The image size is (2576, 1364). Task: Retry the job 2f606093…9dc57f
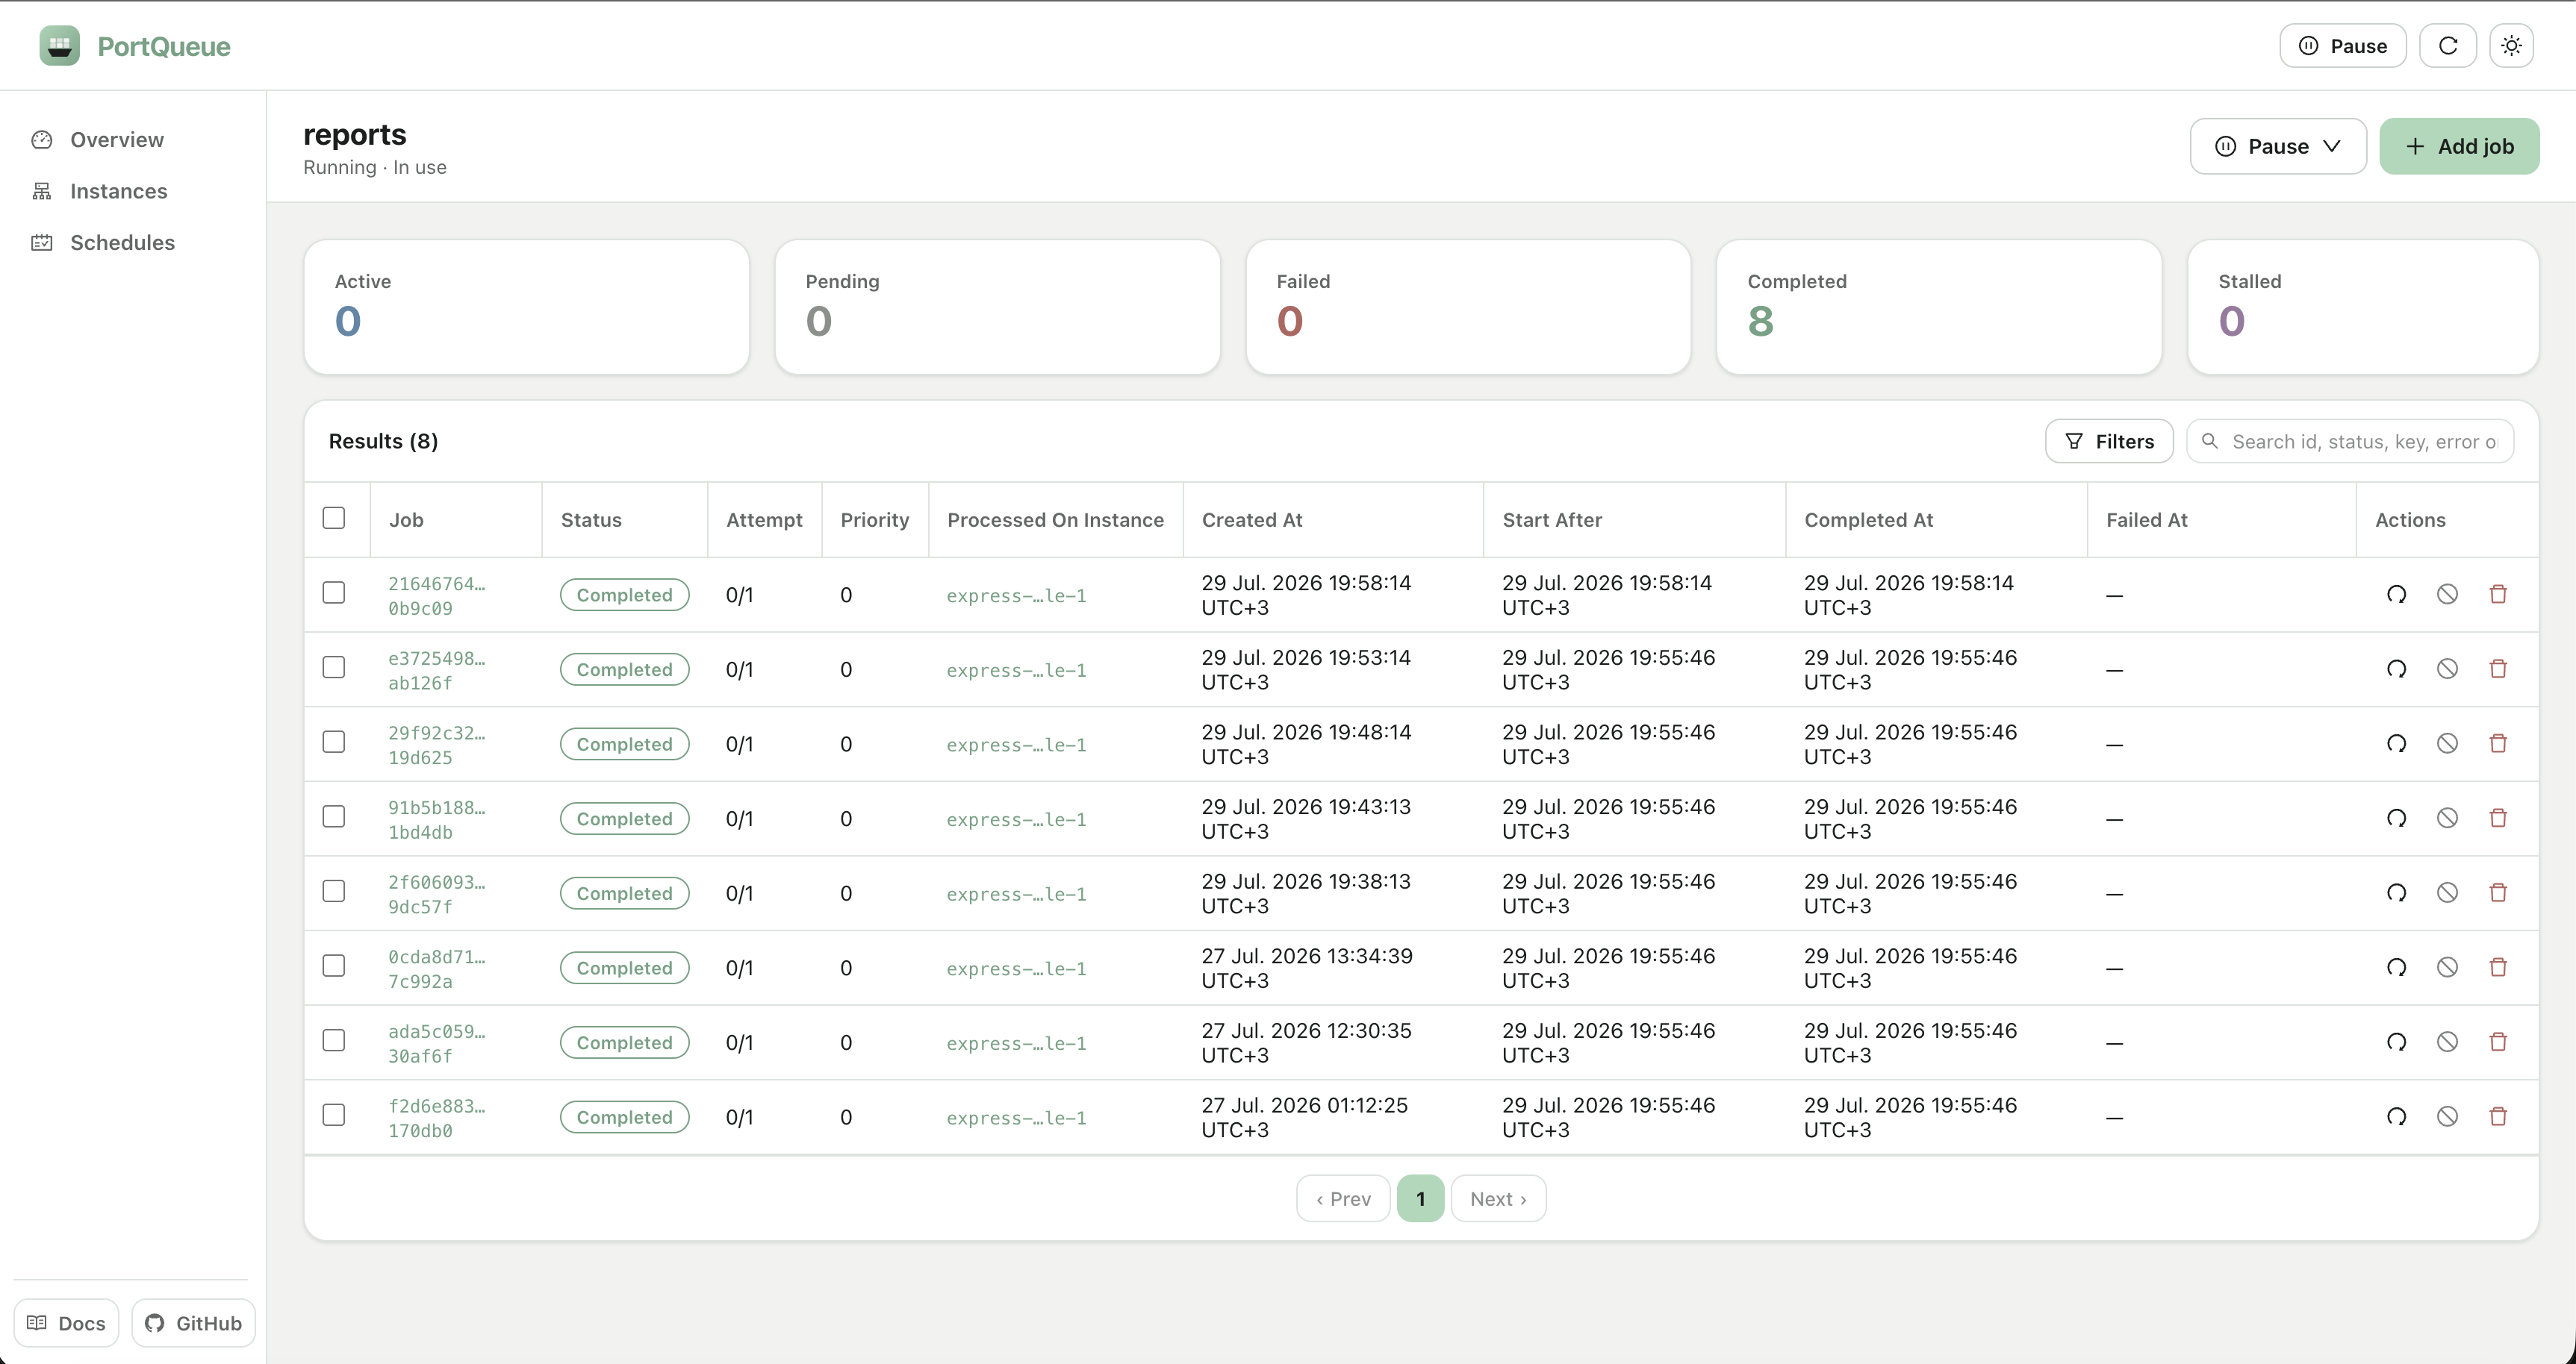(2396, 893)
